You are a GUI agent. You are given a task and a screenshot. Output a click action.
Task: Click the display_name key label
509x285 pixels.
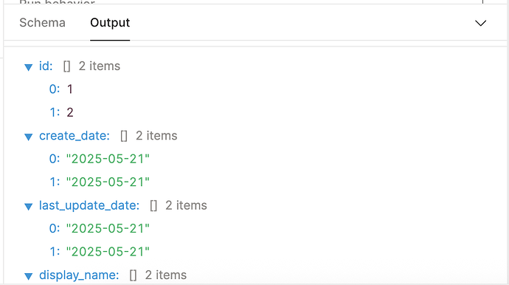(79, 275)
